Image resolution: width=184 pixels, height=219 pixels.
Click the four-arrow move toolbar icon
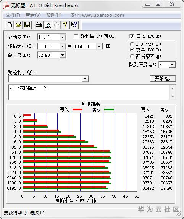pyautogui.click(x=56, y=25)
